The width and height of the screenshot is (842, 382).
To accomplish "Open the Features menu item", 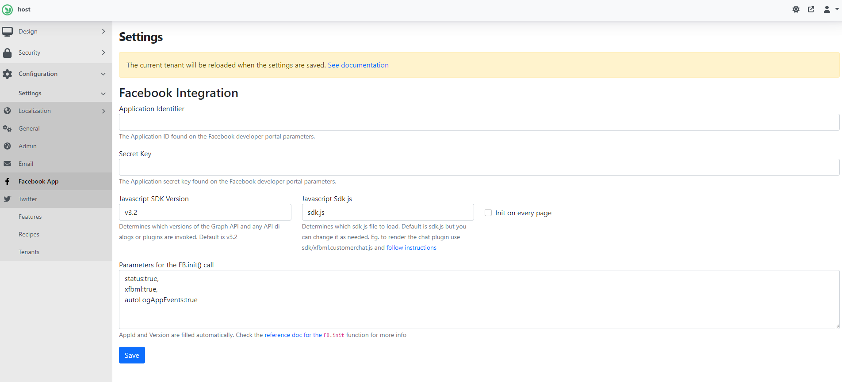I will [56, 217].
